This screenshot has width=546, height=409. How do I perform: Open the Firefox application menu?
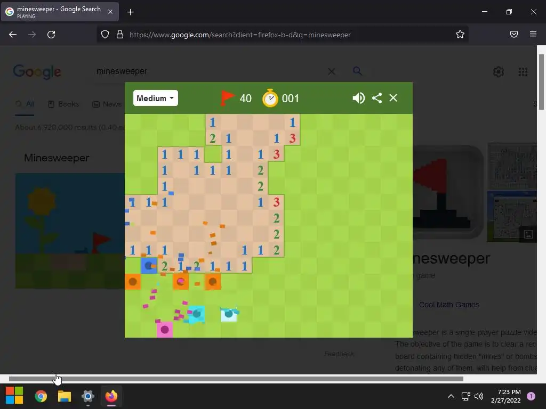point(533,34)
